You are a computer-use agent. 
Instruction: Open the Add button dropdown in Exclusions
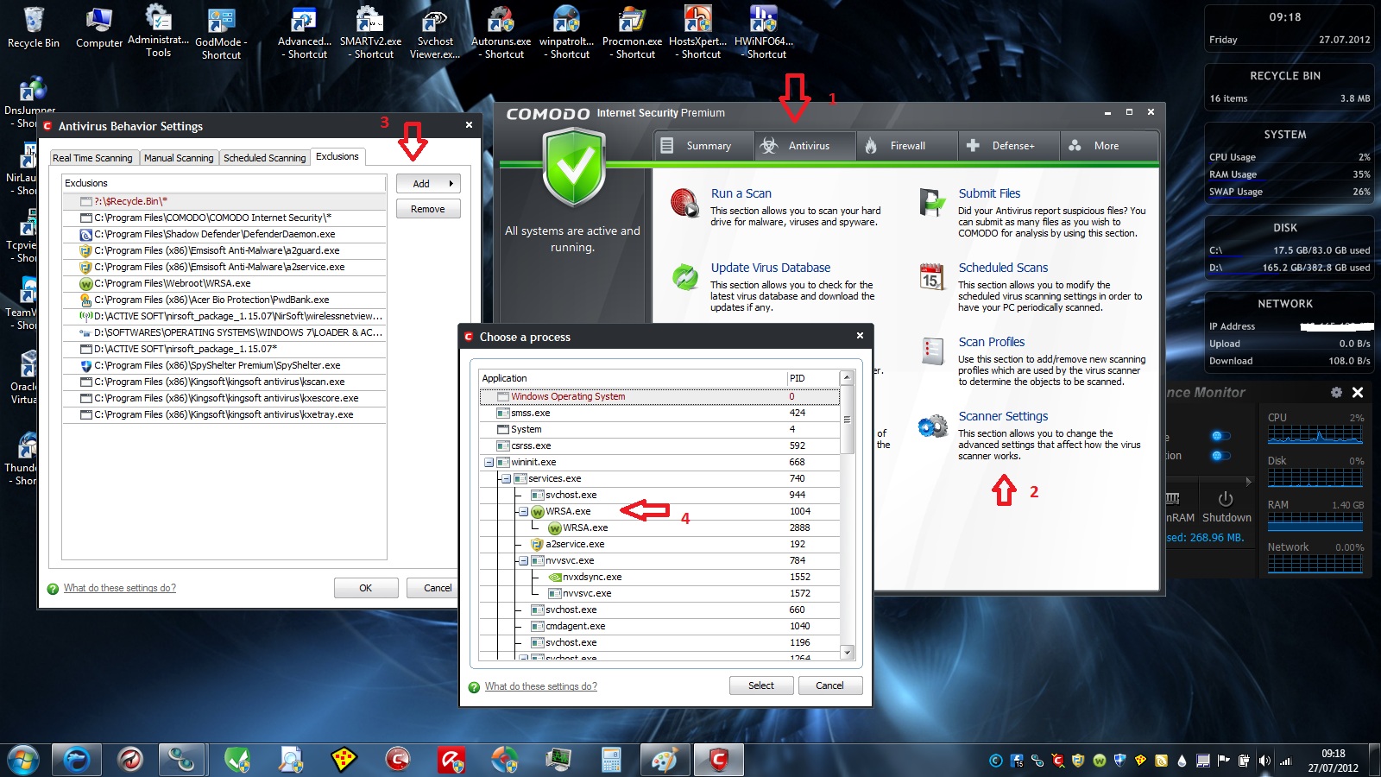pyautogui.click(x=428, y=183)
